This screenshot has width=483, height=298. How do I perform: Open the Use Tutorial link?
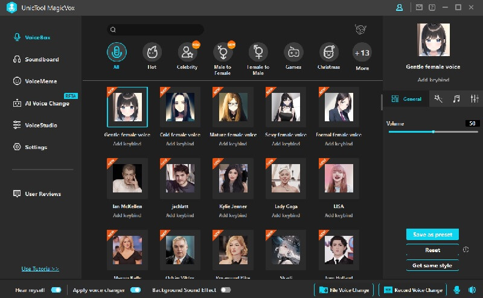(x=40, y=268)
